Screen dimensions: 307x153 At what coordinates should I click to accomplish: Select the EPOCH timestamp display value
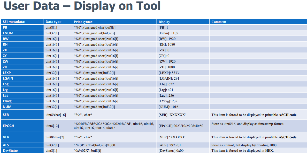pyautogui.click(x=181, y=126)
